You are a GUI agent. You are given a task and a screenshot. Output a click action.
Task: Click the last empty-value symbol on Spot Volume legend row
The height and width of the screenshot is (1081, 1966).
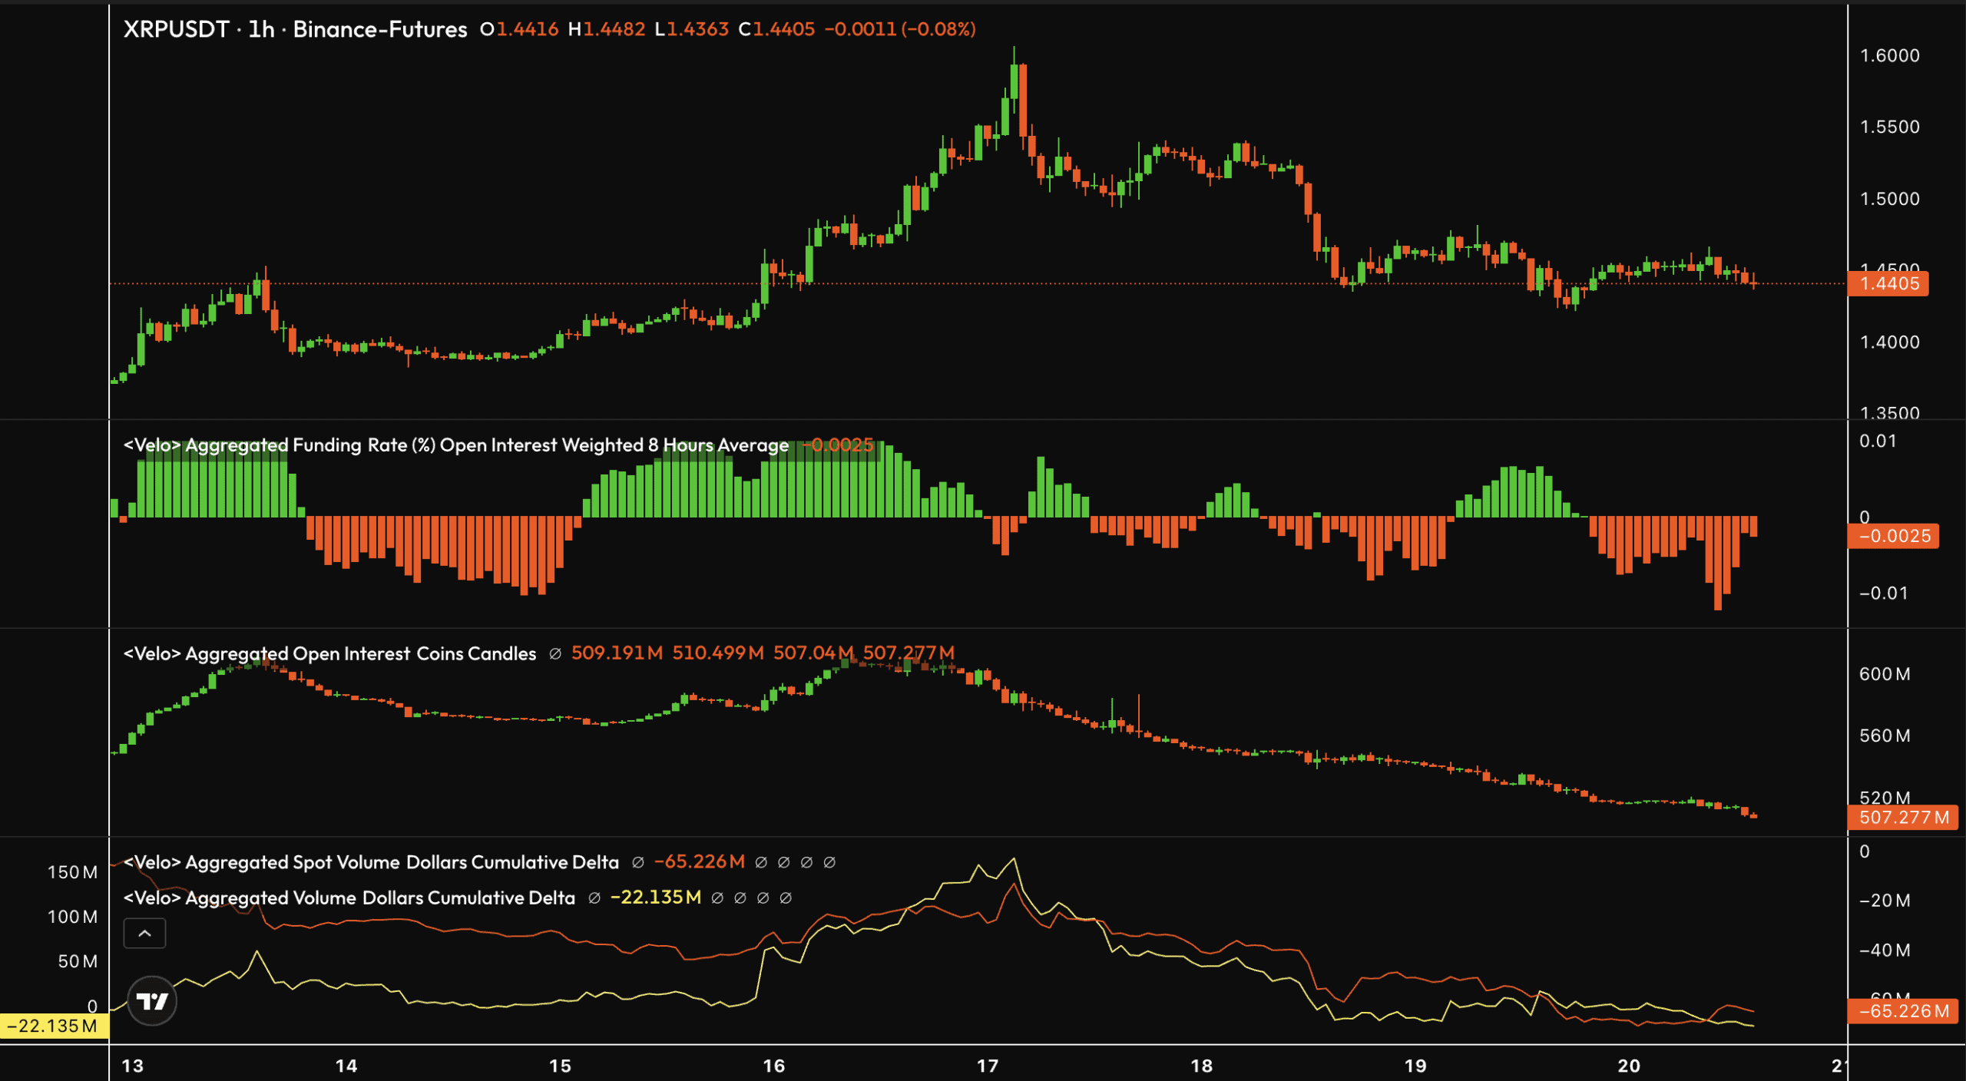tap(829, 862)
